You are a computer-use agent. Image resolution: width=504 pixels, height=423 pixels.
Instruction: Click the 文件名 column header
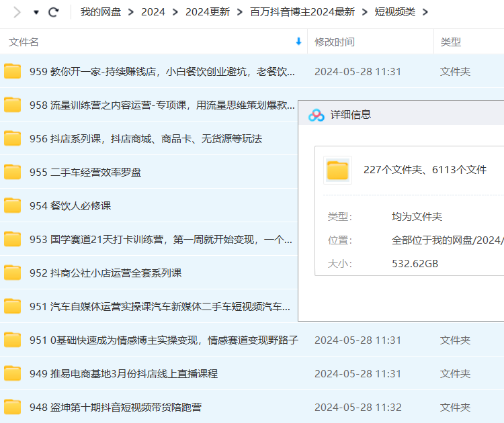point(24,42)
